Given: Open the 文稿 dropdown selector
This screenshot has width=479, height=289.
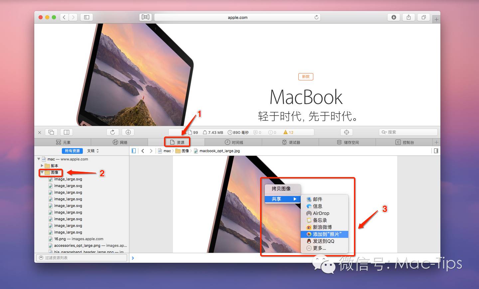Looking at the screenshot, I should (93, 151).
